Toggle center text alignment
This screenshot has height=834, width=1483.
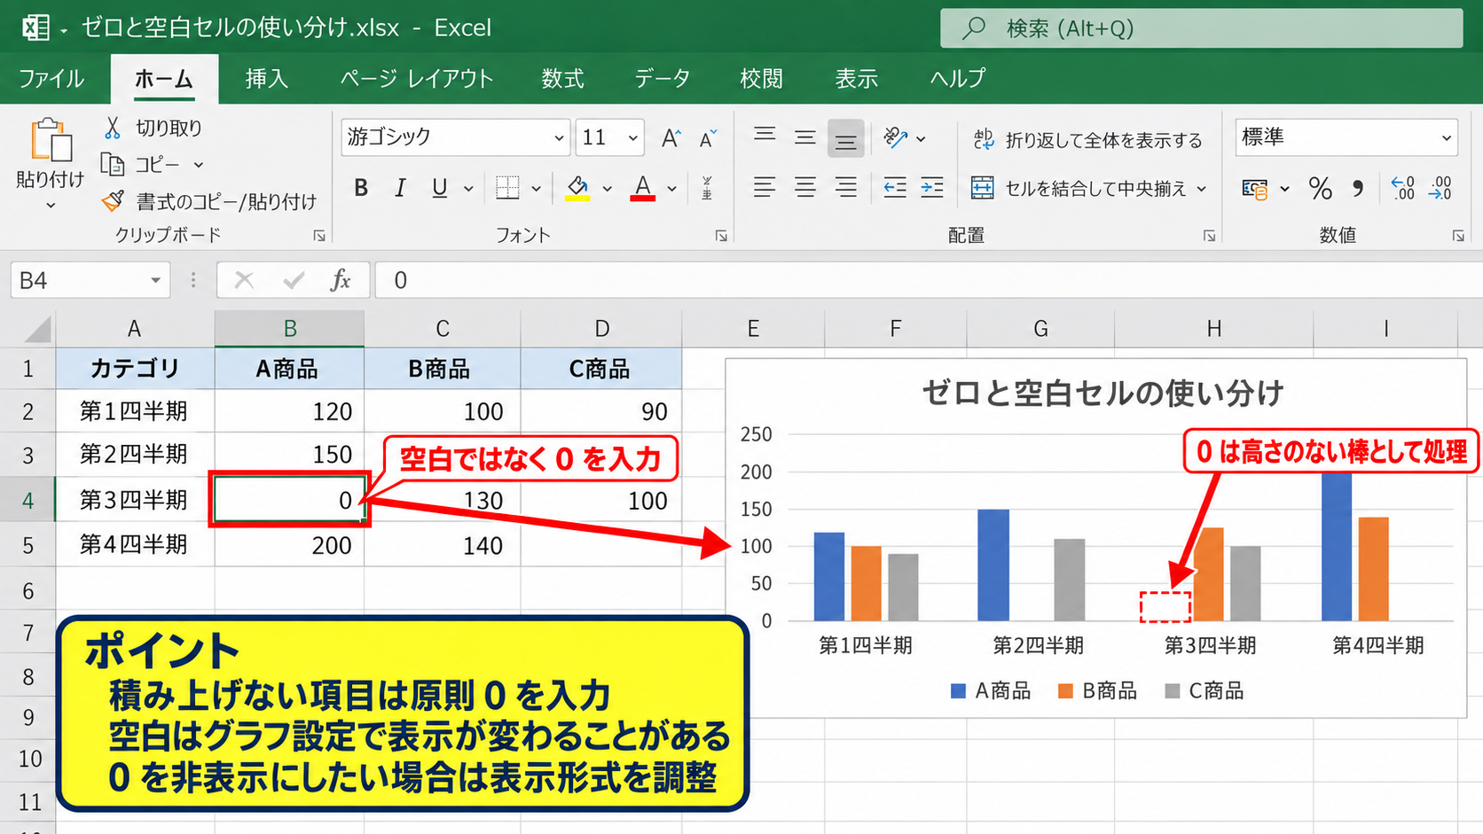(x=805, y=188)
